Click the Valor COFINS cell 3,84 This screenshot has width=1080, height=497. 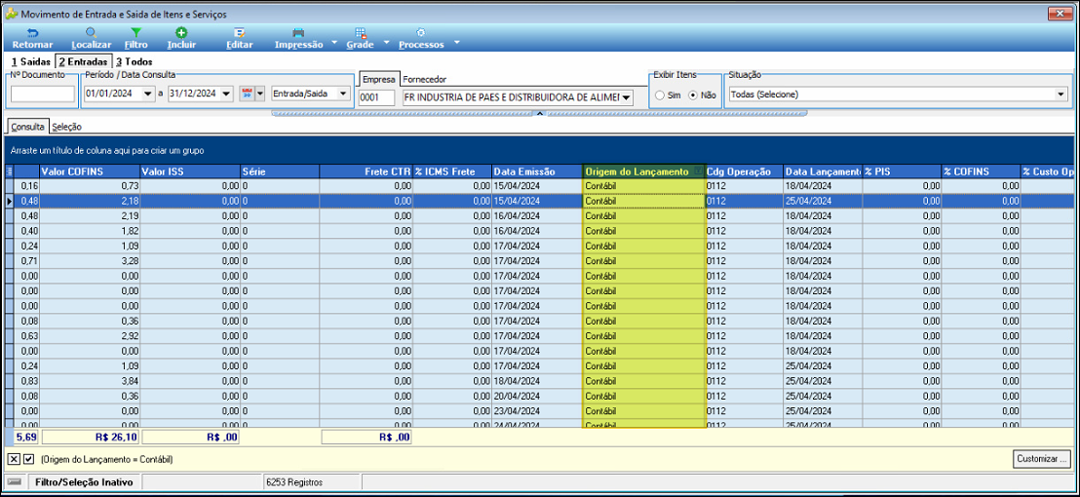click(90, 381)
